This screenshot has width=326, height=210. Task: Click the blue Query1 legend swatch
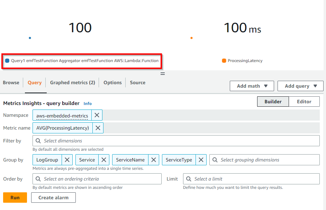[x=7, y=61]
